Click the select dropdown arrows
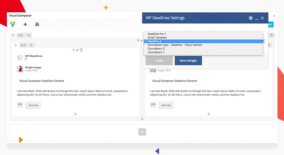 click(x=264, y=41)
